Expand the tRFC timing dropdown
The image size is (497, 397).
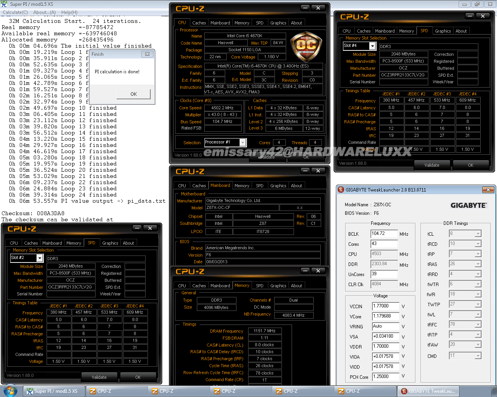tap(478, 325)
